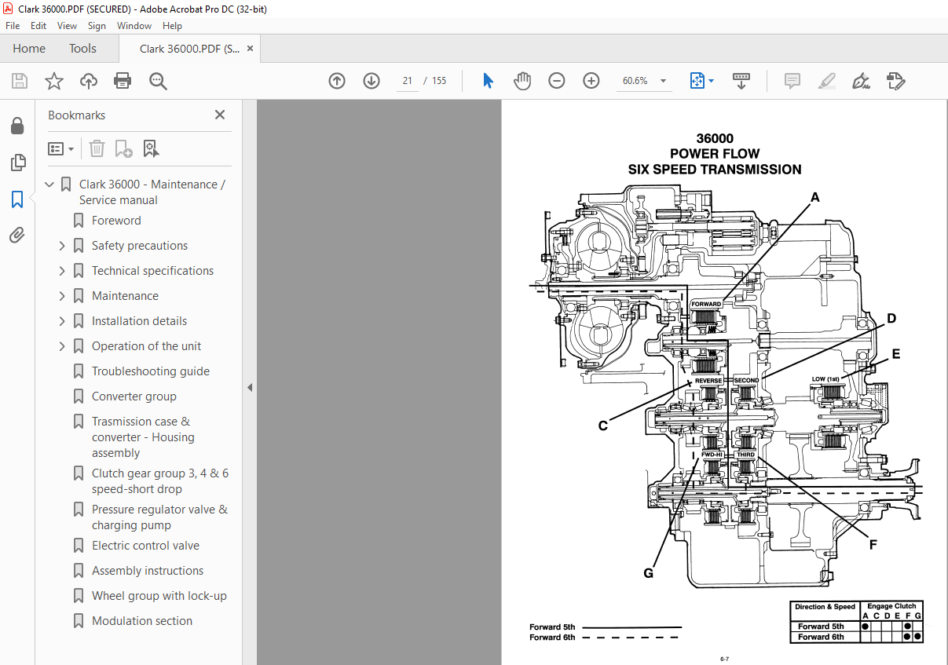
Task: Click the stamp and send tool icon
Action: click(x=895, y=81)
